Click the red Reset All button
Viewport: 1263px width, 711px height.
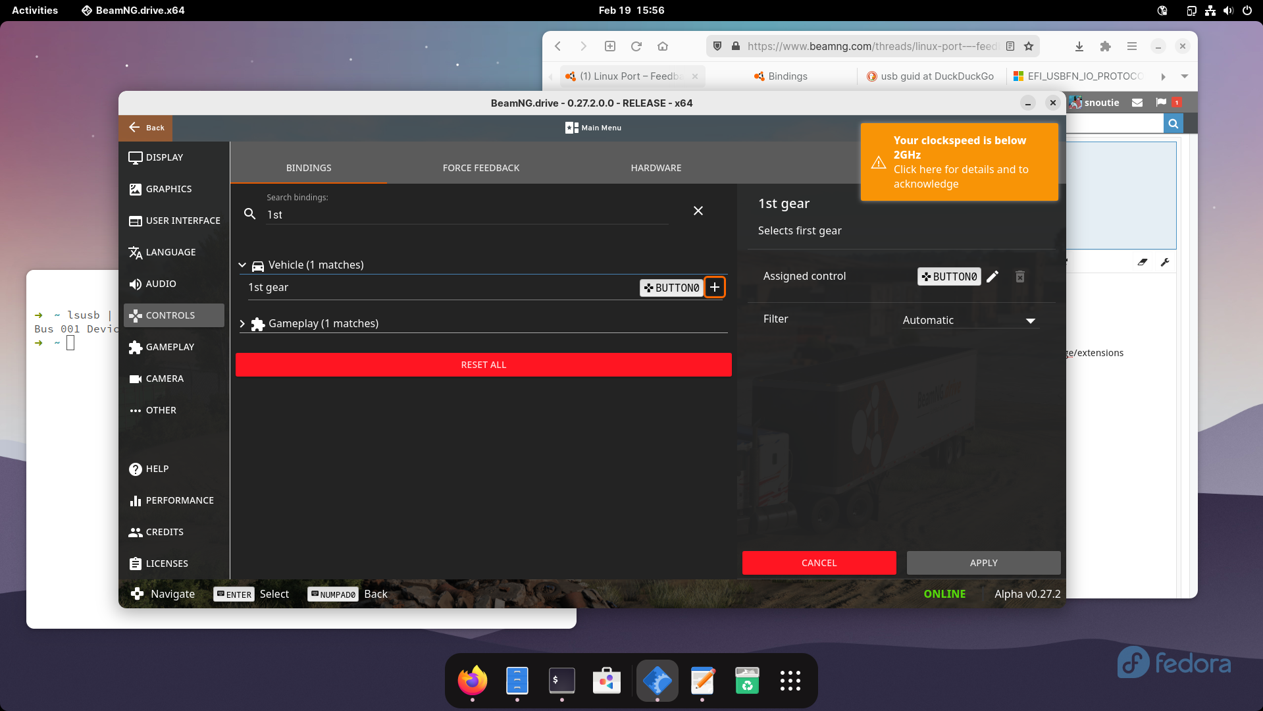pos(484,365)
